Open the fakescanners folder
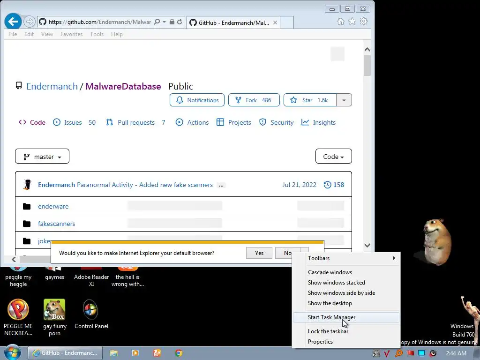Screen dimensions: 480x360 tap(56, 224)
